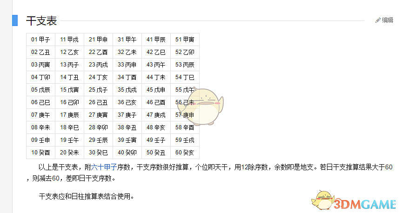Select table cell 03 丙寅
Image resolution: width=401 pixels, height=213 pixels.
tap(40, 65)
